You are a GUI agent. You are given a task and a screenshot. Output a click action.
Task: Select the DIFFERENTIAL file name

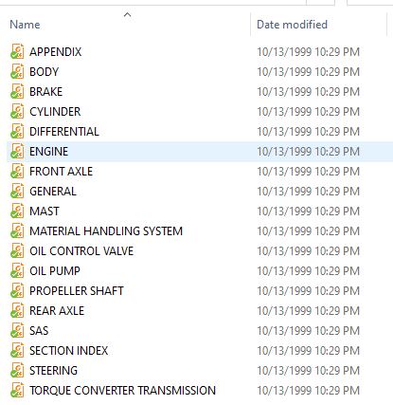(64, 132)
